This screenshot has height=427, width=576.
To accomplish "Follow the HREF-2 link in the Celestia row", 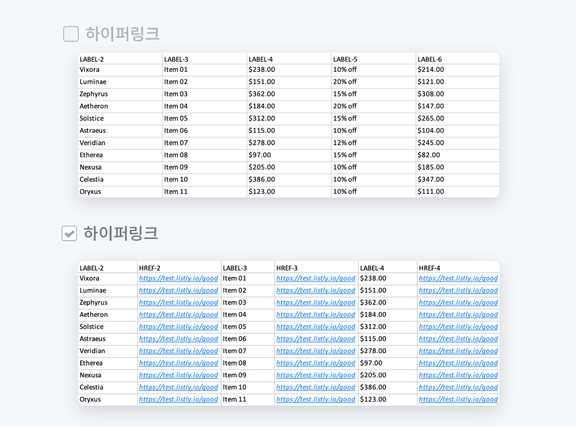I will click(x=178, y=387).
